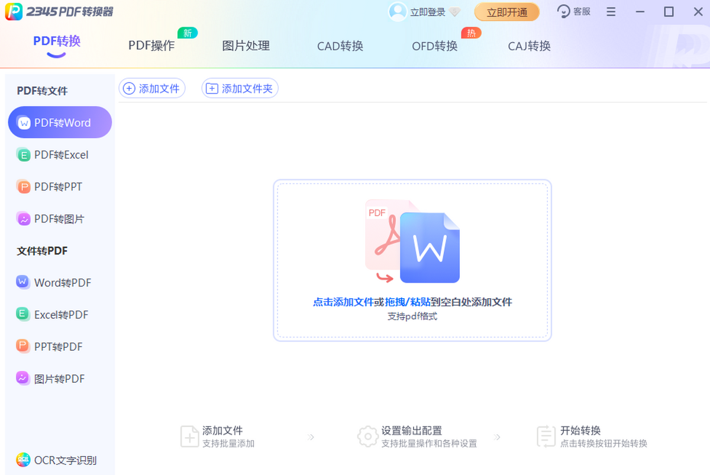Minimize the converter window
Screen dimensions: 710x475
640,12
